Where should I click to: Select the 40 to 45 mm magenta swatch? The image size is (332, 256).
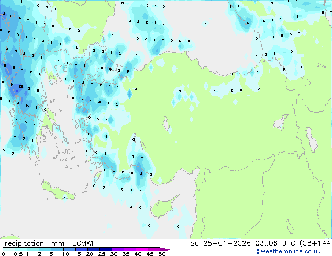142,249
